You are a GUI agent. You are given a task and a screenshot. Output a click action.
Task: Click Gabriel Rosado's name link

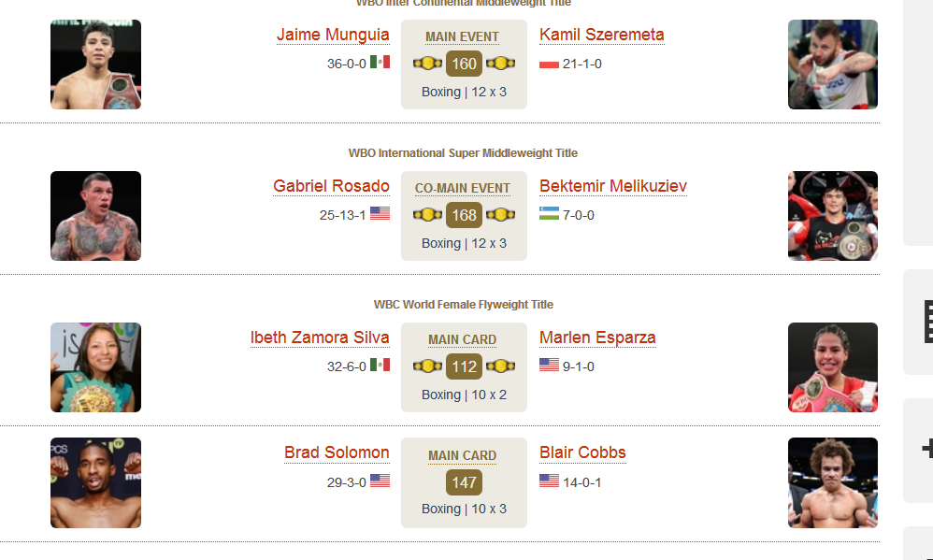coord(331,186)
